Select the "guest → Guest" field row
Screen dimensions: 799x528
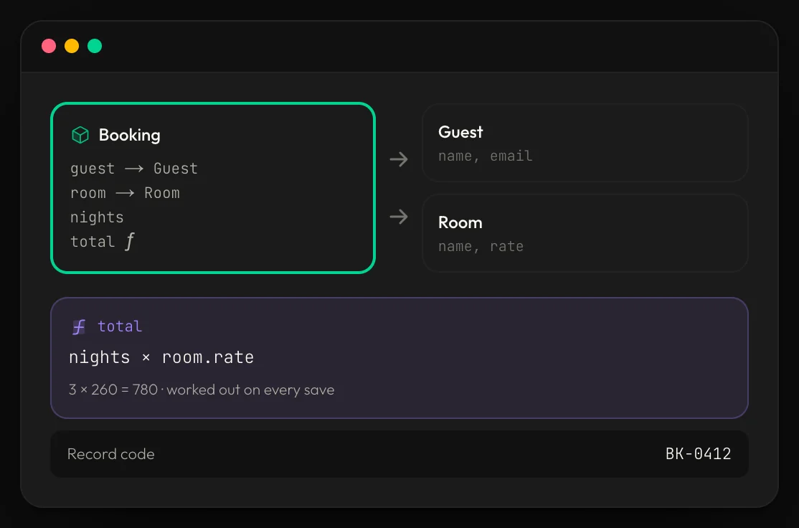tap(134, 169)
